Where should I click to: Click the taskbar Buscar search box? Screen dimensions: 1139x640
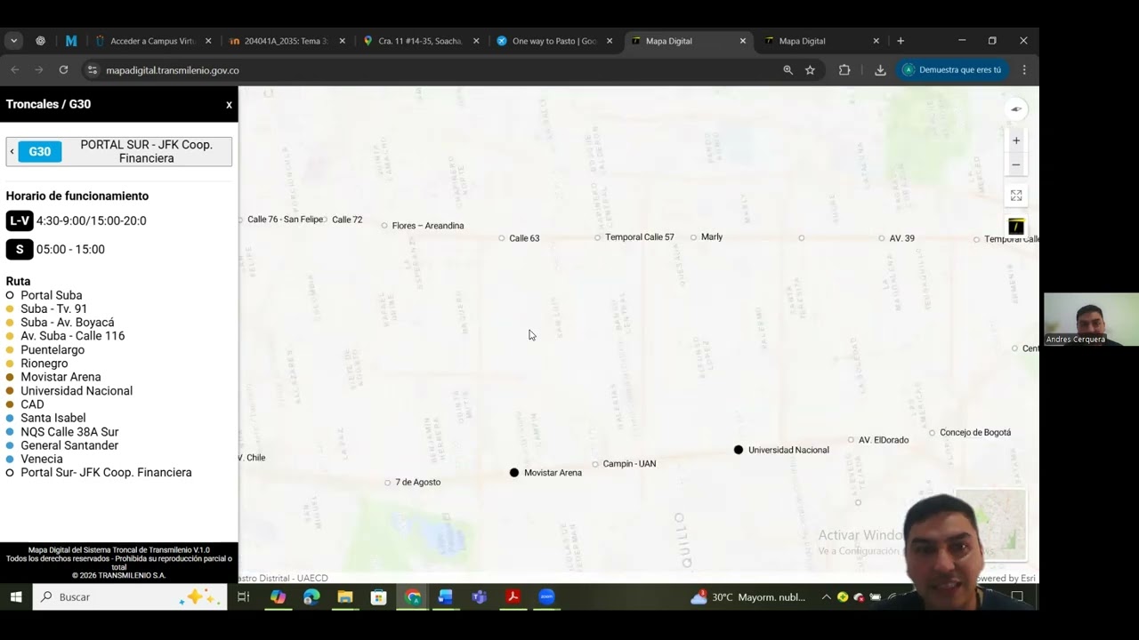pos(130,597)
